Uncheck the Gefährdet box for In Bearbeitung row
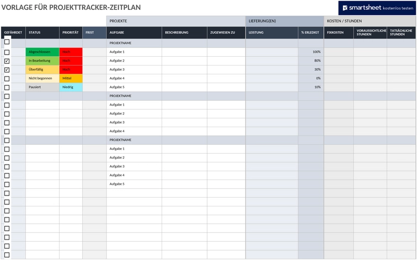 [7, 61]
